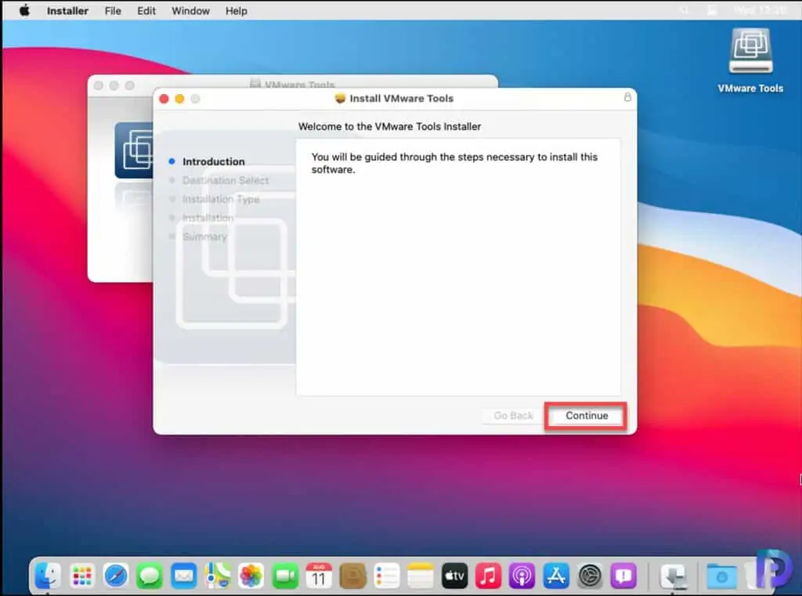This screenshot has height=596, width=802.
Task: Select the Installation Type step
Action: (x=220, y=200)
